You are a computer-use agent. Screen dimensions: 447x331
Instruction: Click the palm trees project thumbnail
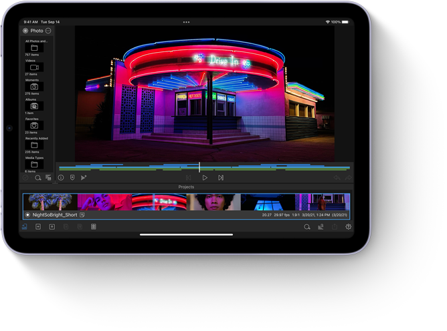(x=50, y=202)
